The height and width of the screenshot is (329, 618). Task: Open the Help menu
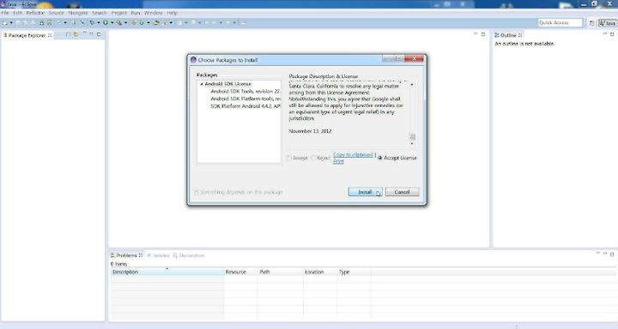[172, 13]
